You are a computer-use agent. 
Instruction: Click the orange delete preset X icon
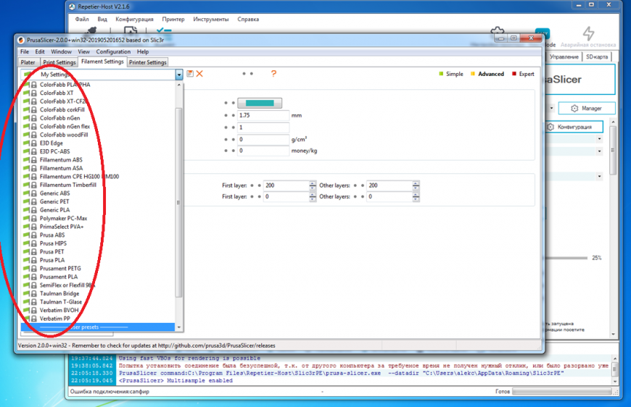pos(199,74)
